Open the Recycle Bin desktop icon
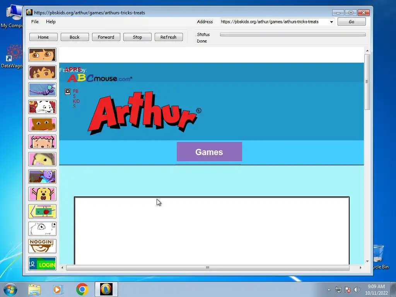 click(380, 257)
